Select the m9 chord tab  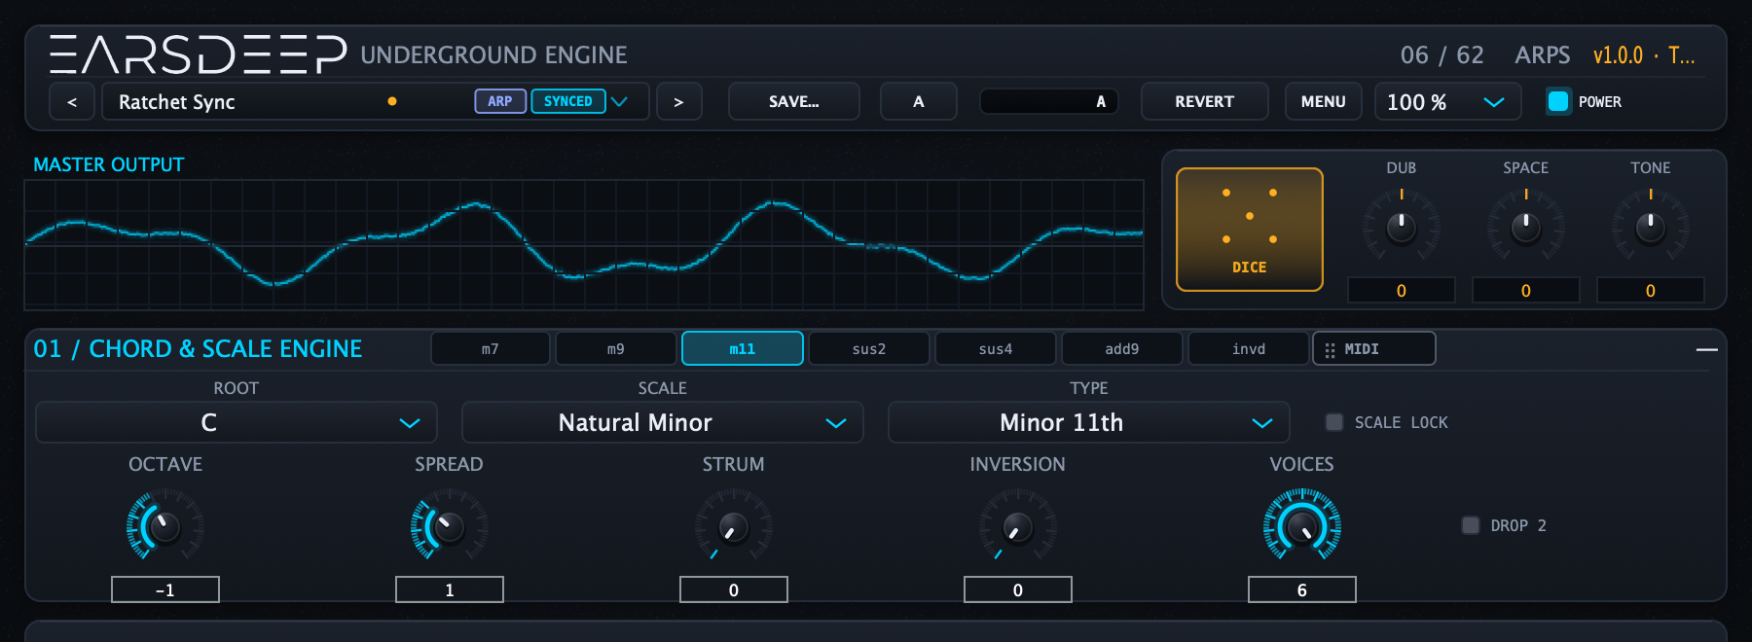tap(616, 348)
